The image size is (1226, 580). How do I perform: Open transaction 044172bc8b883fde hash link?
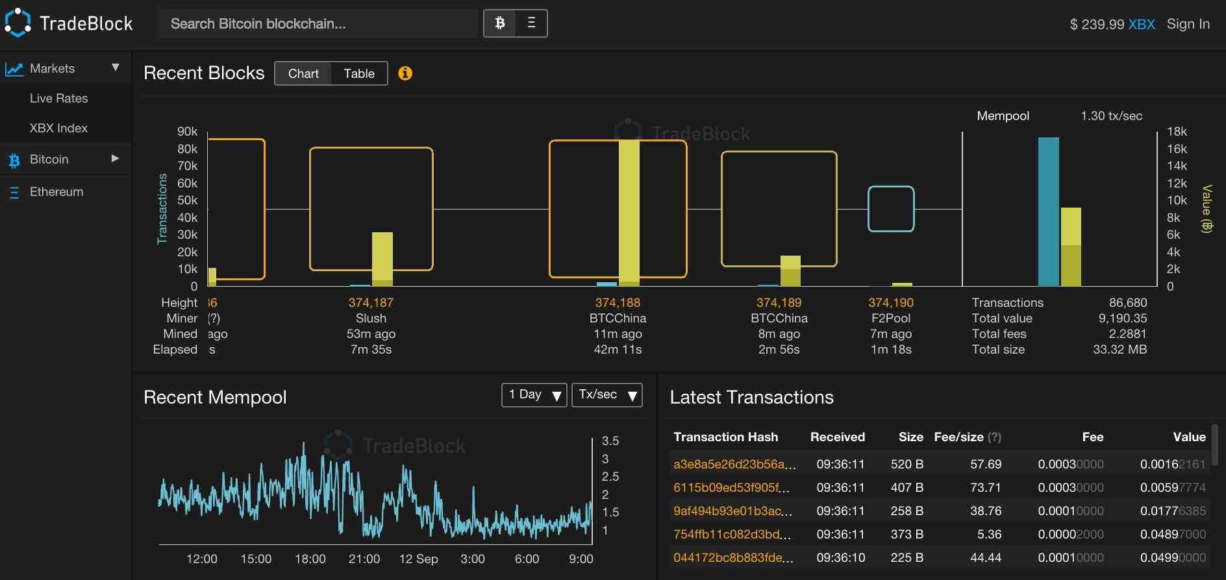pos(733,558)
